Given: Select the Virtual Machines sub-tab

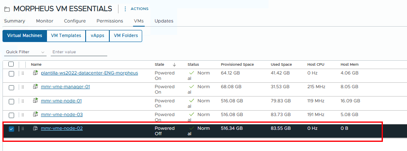Looking at the screenshot, I should click(25, 36).
